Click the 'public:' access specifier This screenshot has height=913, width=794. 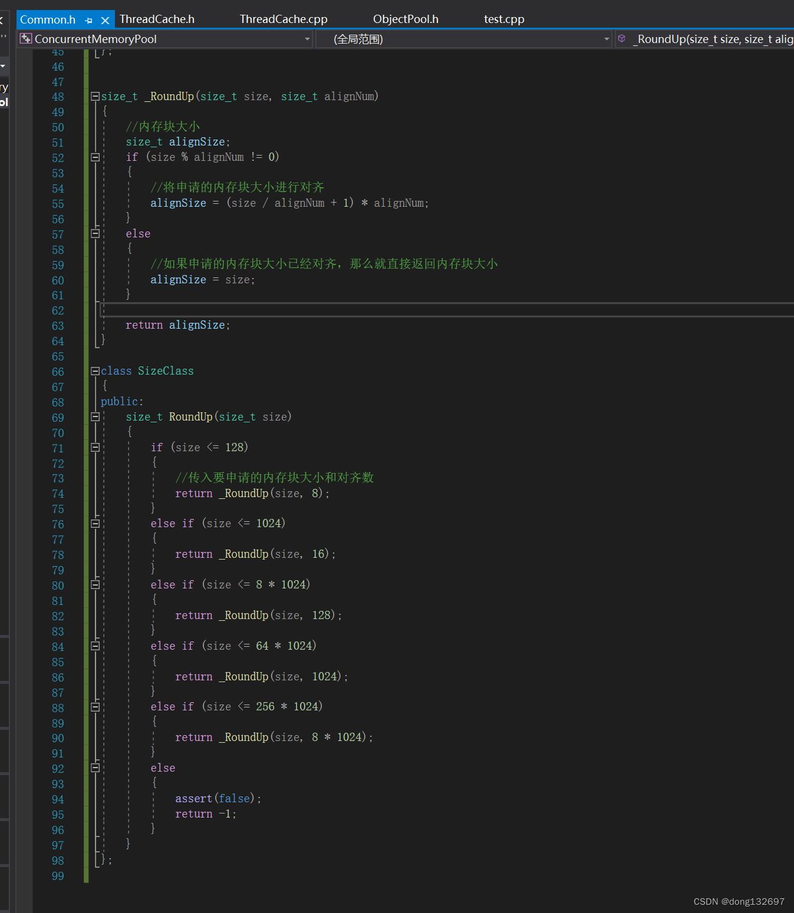click(x=122, y=402)
